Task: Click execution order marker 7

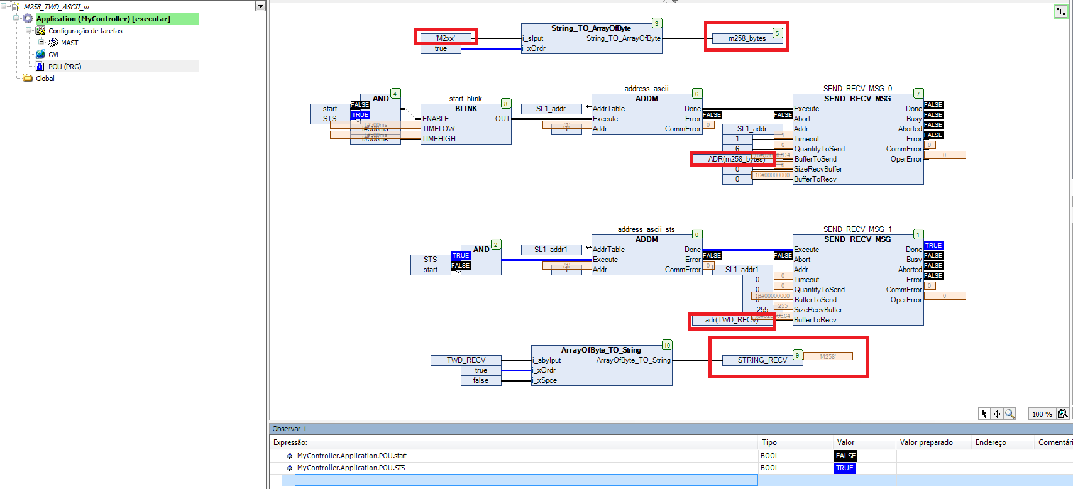Action: tap(918, 94)
